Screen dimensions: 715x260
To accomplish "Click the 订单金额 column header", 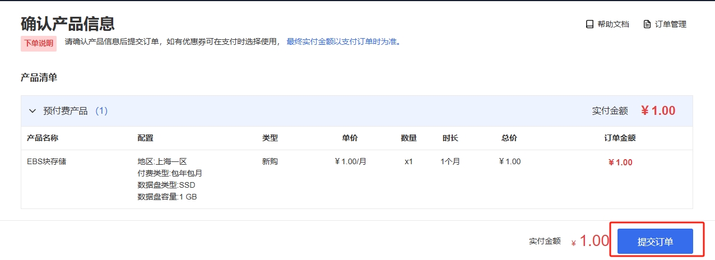I will click(620, 138).
